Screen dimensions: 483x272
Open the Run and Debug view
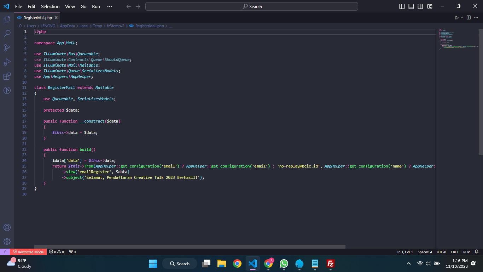7,62
